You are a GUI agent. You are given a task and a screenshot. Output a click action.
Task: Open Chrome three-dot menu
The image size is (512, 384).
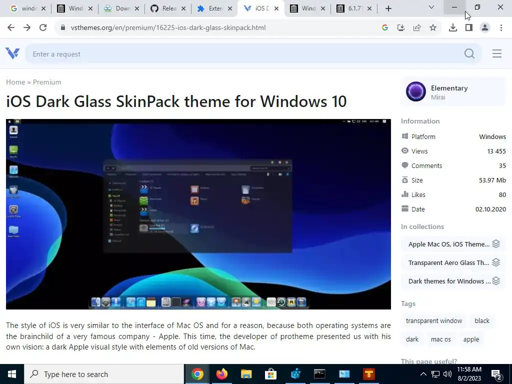(x=501, y=28)
